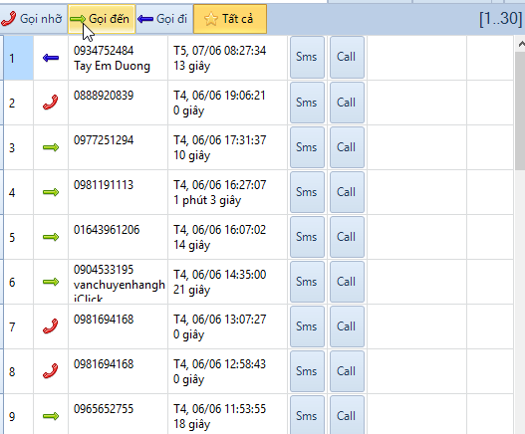Image resolution: width=525 pixels, height=434 pixels.
Task: Click the missed call icon in row 8
Action: [x=51, y=371]
